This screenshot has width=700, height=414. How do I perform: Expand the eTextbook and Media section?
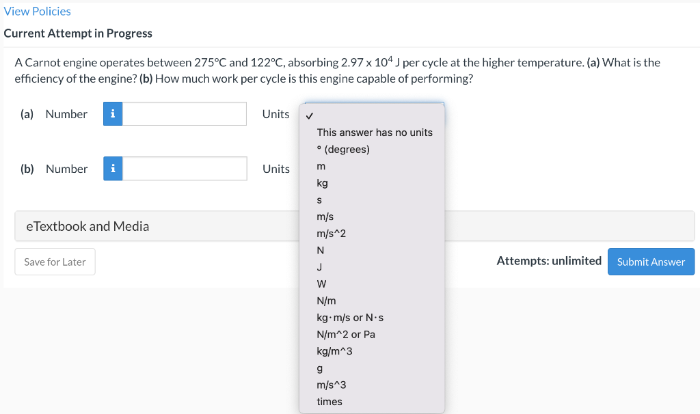click(x=87, y=226)
